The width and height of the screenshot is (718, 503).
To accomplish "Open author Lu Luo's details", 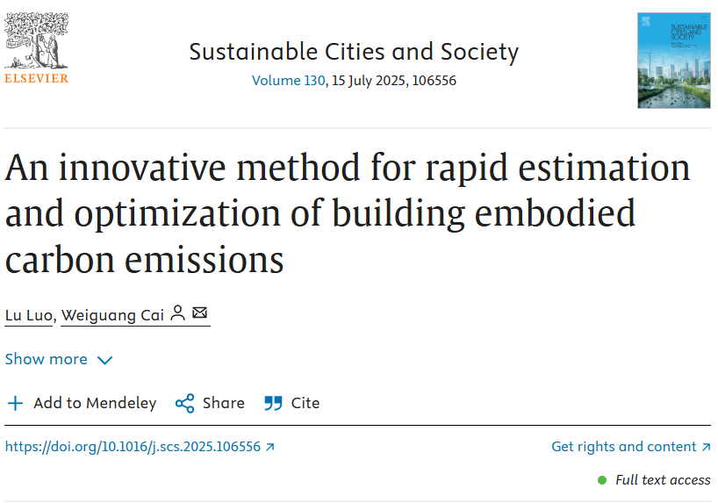I will tap(28, 315).
